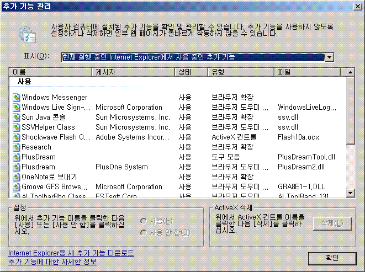Sort by 이름 column header
Screen dimensions: 365x272
50,72
